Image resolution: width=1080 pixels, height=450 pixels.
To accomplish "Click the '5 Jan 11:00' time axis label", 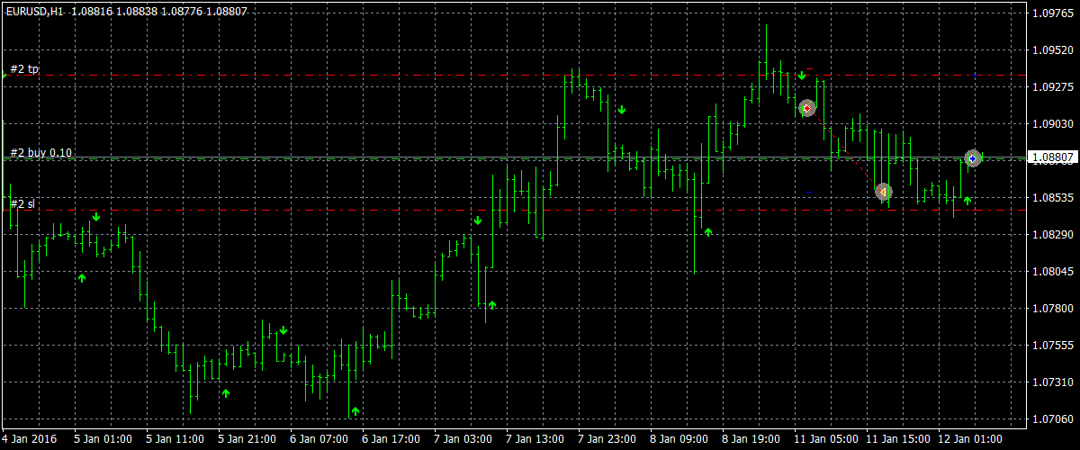I will point(175,439).
